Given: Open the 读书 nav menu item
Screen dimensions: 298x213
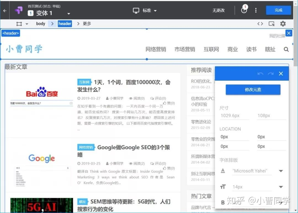Looking at the screenshot, I should point(251,49).
